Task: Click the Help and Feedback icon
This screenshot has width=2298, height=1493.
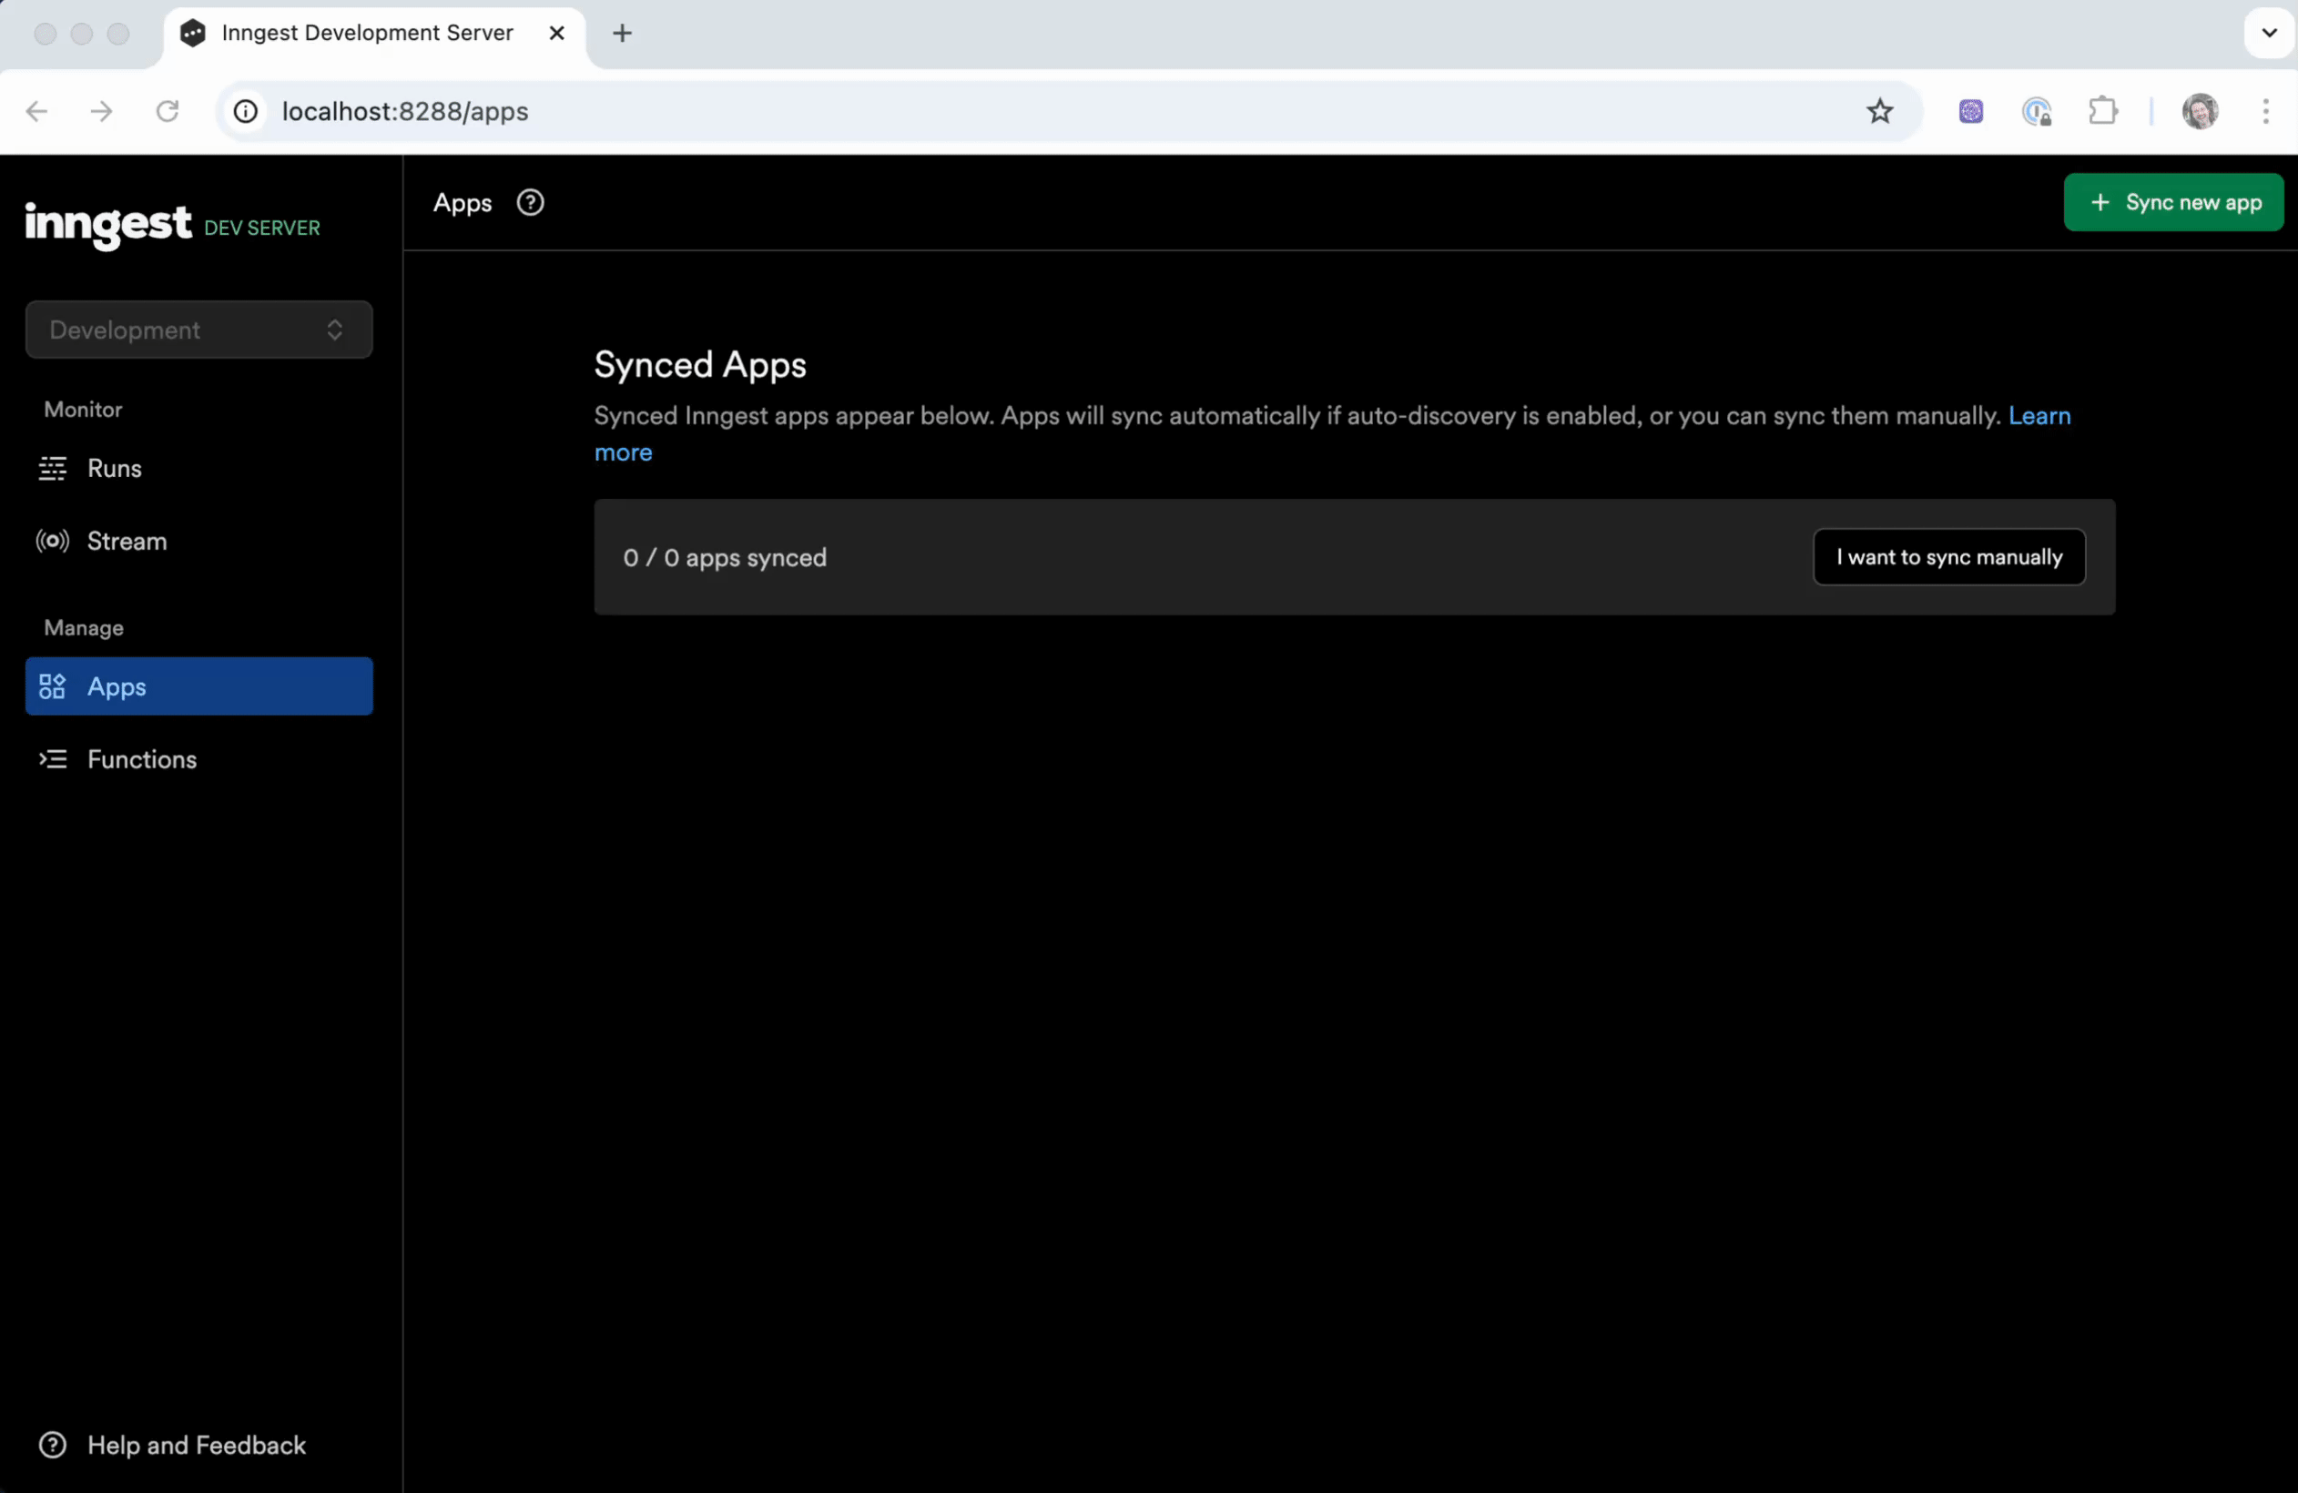Action: click(x=53, y=1444)
